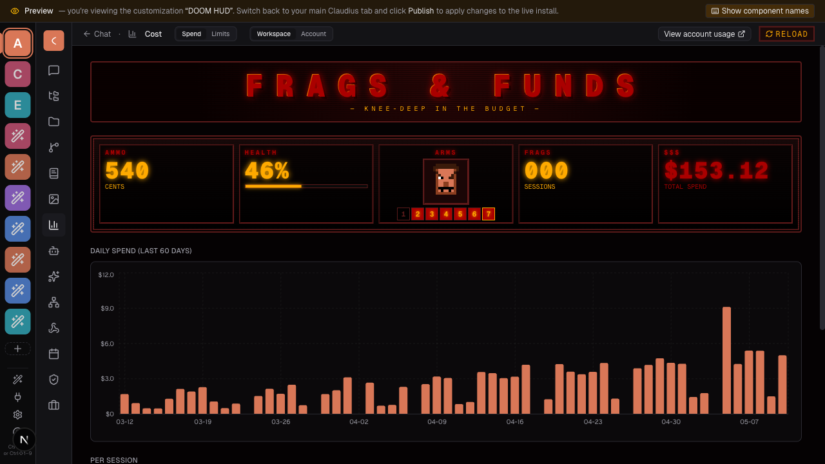Select the Limits tab
This screenshot has height=464, width=825.
[220, 34]
